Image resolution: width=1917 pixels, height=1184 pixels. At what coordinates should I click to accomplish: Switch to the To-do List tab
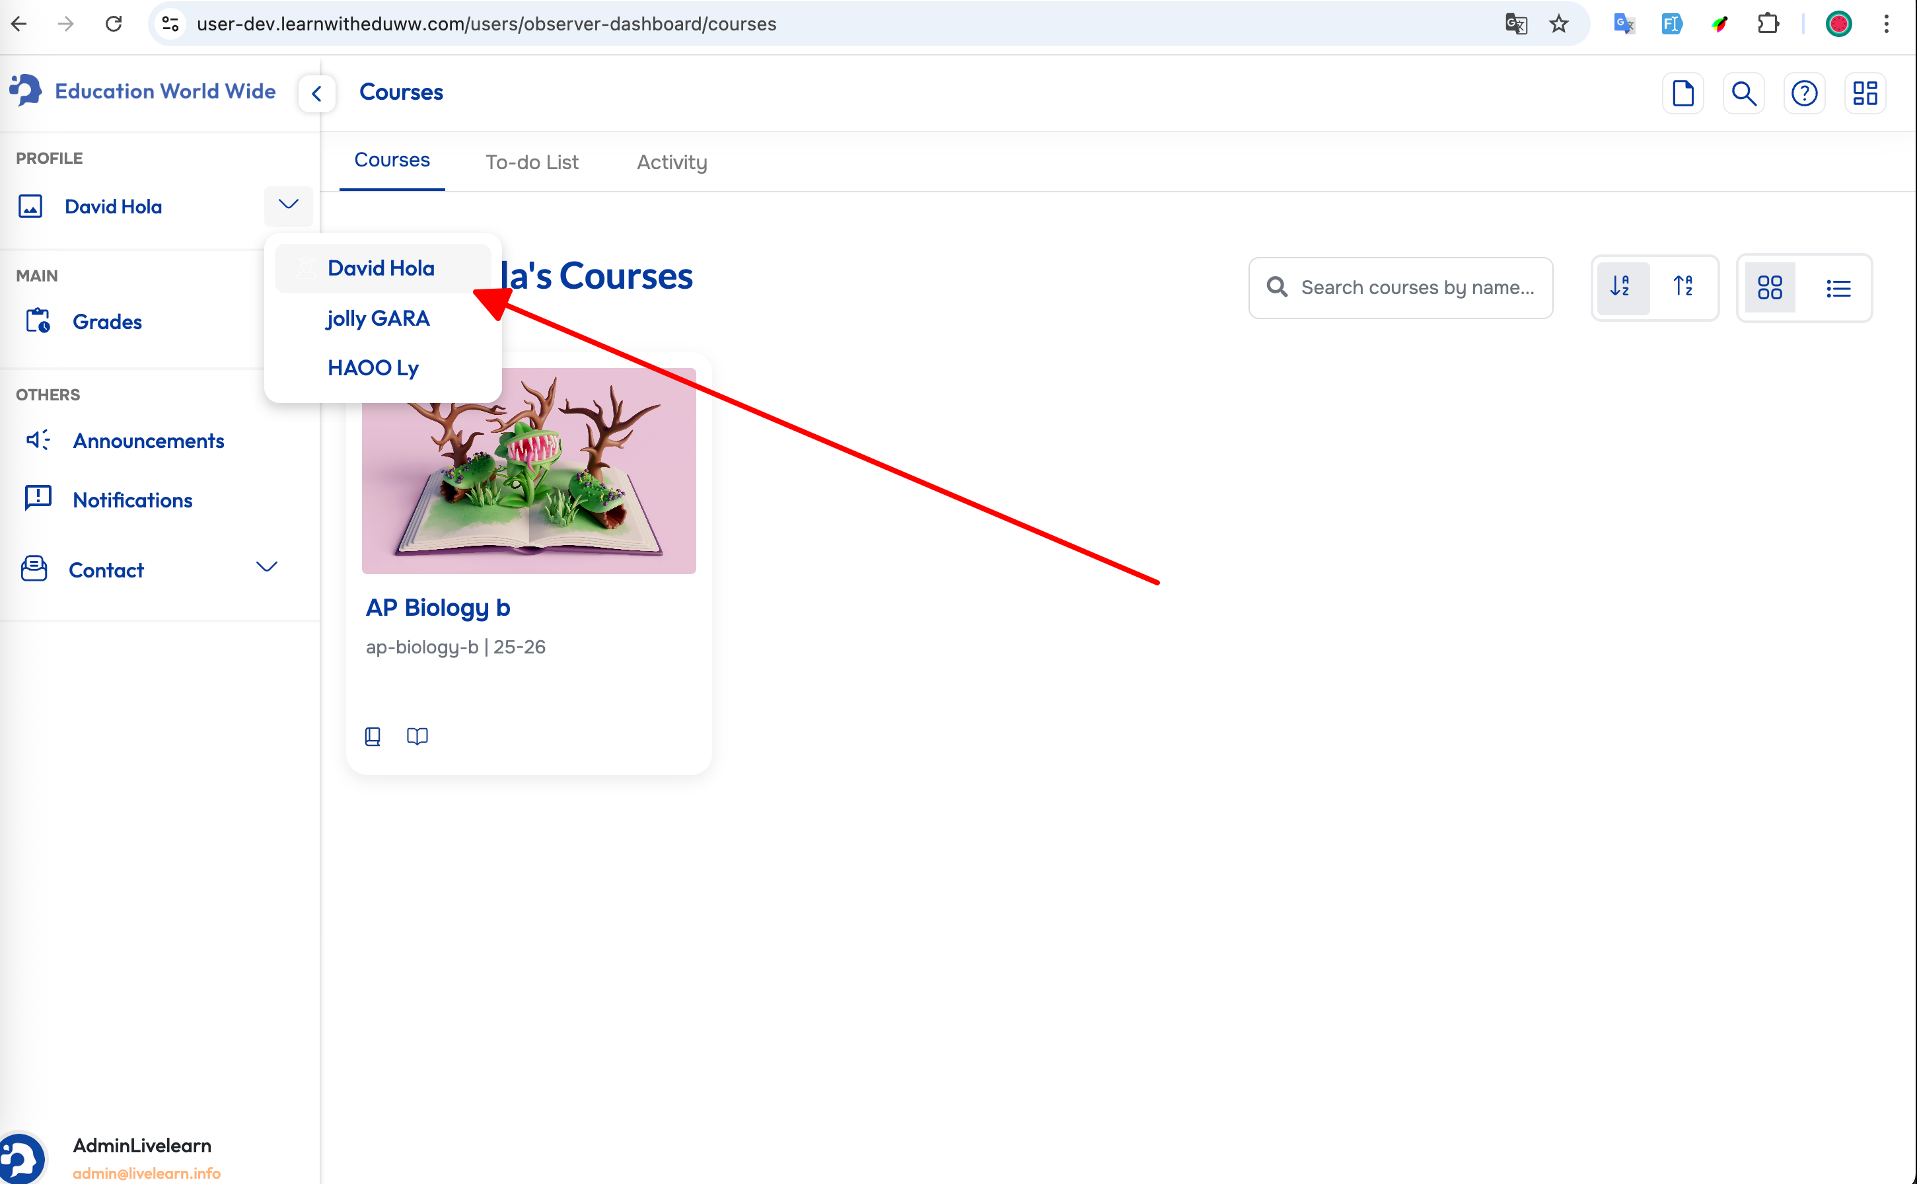tap(532, 162)
